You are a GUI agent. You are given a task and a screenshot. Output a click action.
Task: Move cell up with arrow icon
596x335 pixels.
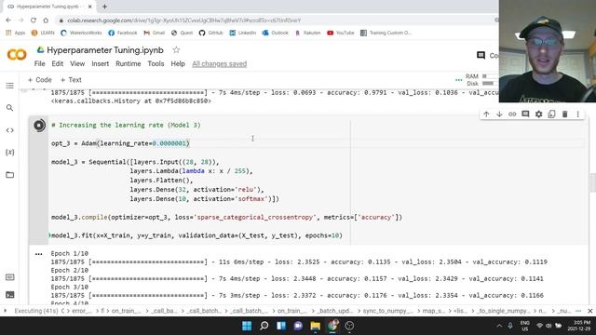click(x=486, y=114)
